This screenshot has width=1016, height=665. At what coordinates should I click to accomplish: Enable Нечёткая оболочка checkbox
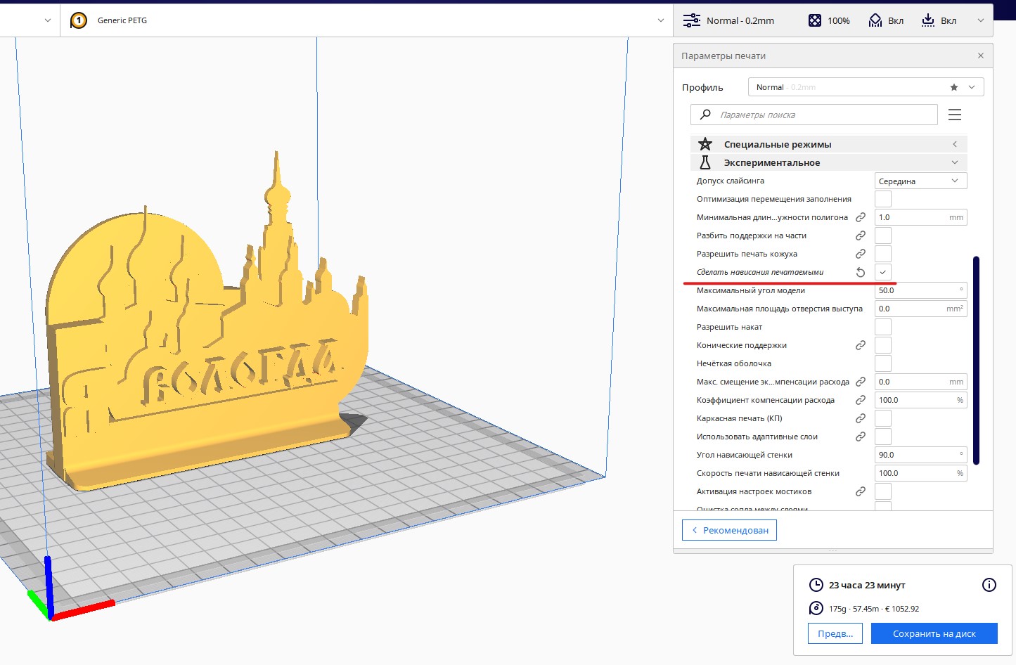tap(882, 363)
